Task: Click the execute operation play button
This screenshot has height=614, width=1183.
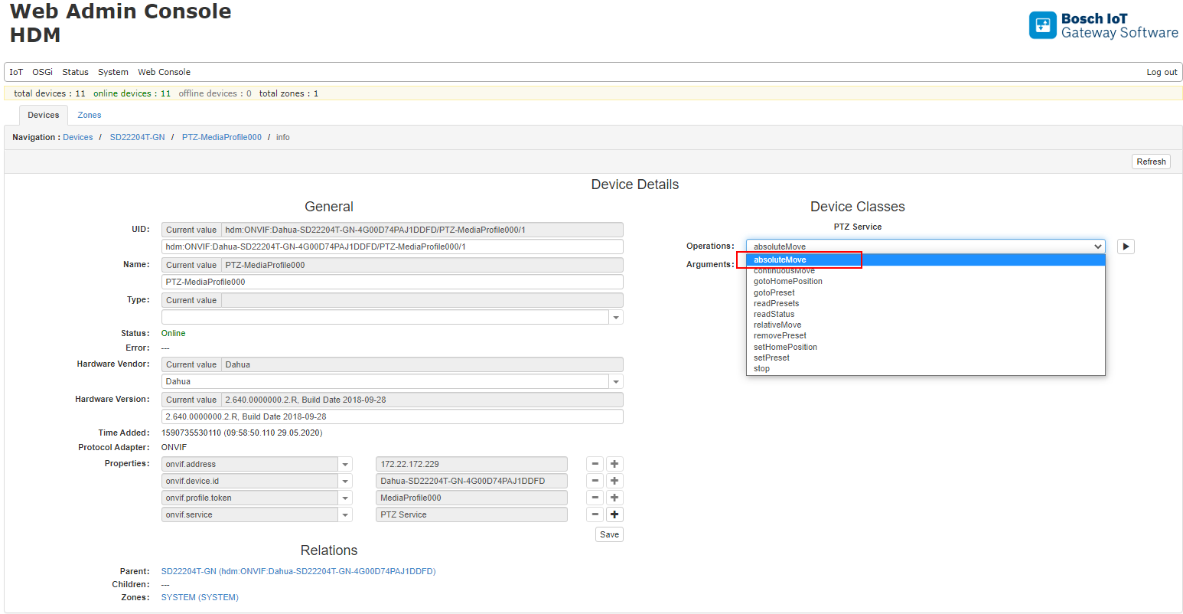Action: point(1125,247)
